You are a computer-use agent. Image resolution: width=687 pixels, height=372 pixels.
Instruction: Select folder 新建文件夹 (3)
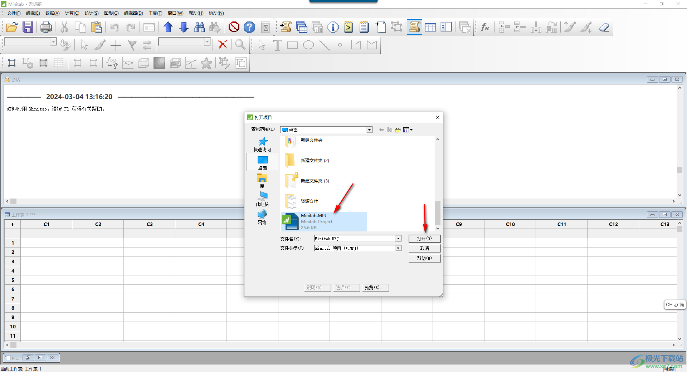pos(307,181)
